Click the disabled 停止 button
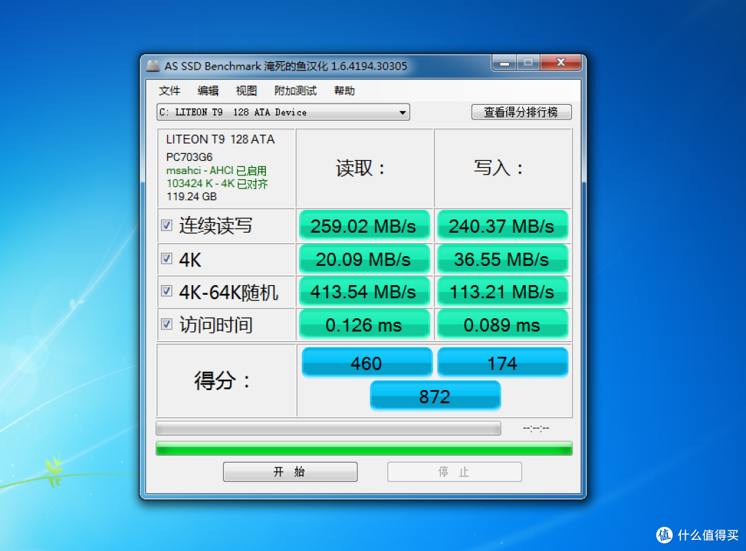The width and height of the screenshot is (746, 551). (x=455, y=472)
